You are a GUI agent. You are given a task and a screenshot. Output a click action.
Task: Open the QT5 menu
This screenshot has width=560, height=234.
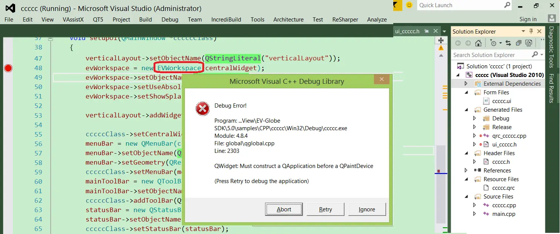click(98, 19)
